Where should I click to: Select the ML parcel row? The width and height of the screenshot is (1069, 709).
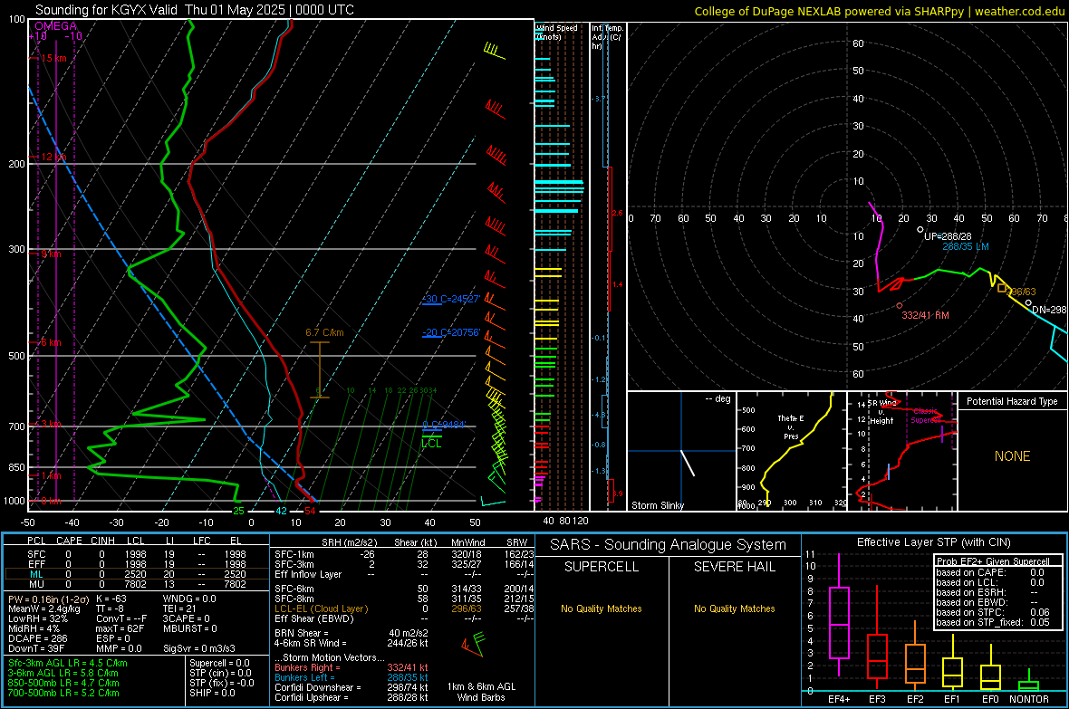(x=137, y=574)
